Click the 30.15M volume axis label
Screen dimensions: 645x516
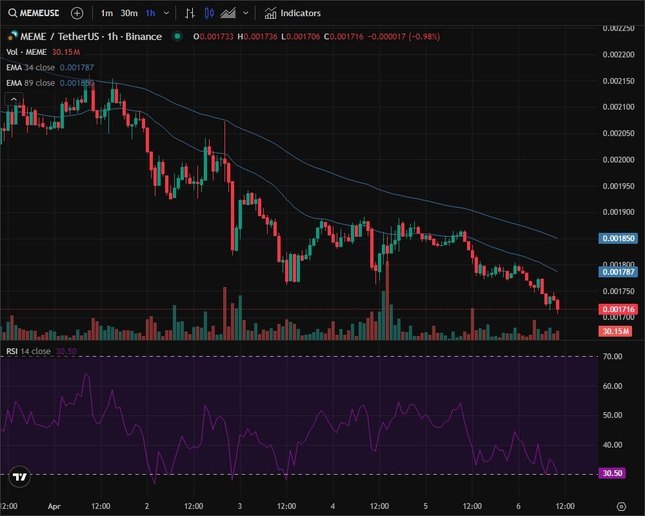[x=615, y=332]
